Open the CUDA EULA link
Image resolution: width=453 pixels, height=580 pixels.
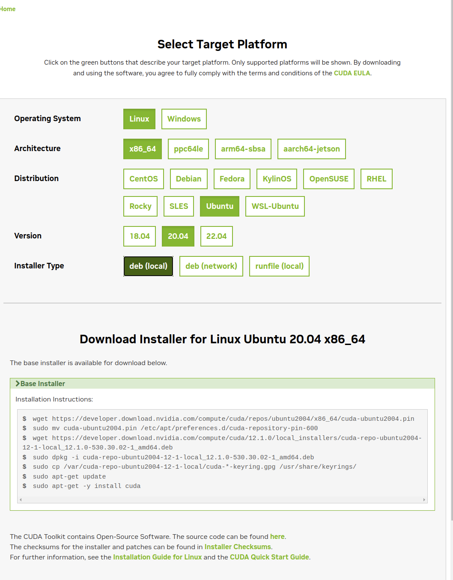click(352, 73)
